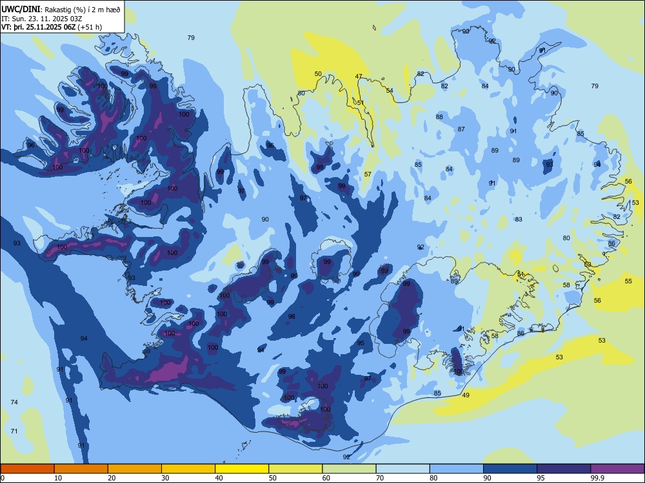Click the legend tick label '20'

click(112, 478)
